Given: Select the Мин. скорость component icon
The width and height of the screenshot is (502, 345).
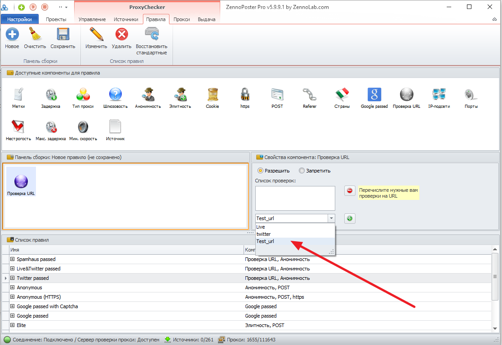Looking at the screenshot, I should pos(83,127).
